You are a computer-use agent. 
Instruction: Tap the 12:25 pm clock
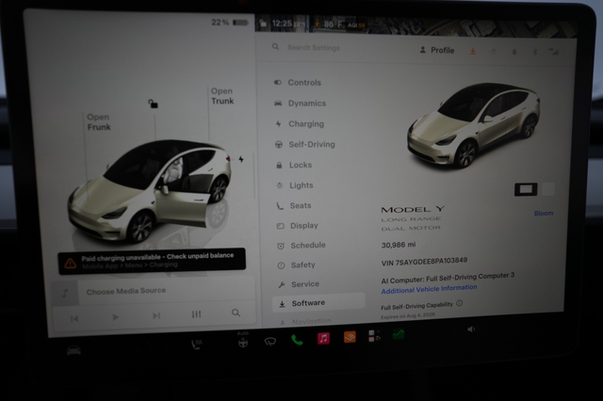288,24
